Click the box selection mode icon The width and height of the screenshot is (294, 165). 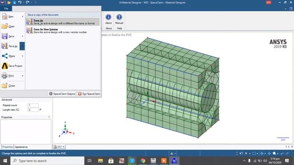pyautogui.click(x=254, y=154)
